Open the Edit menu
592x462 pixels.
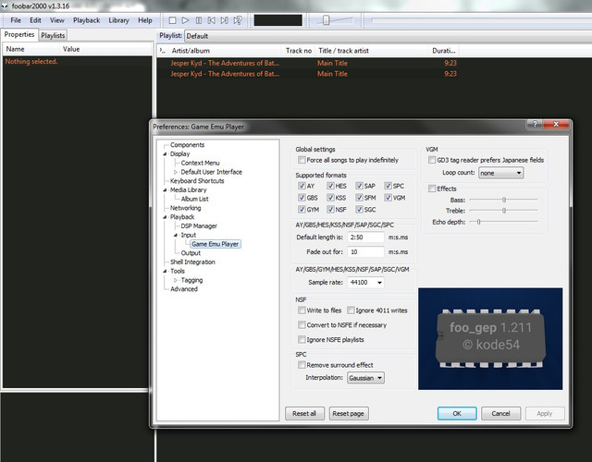(35, 20)
